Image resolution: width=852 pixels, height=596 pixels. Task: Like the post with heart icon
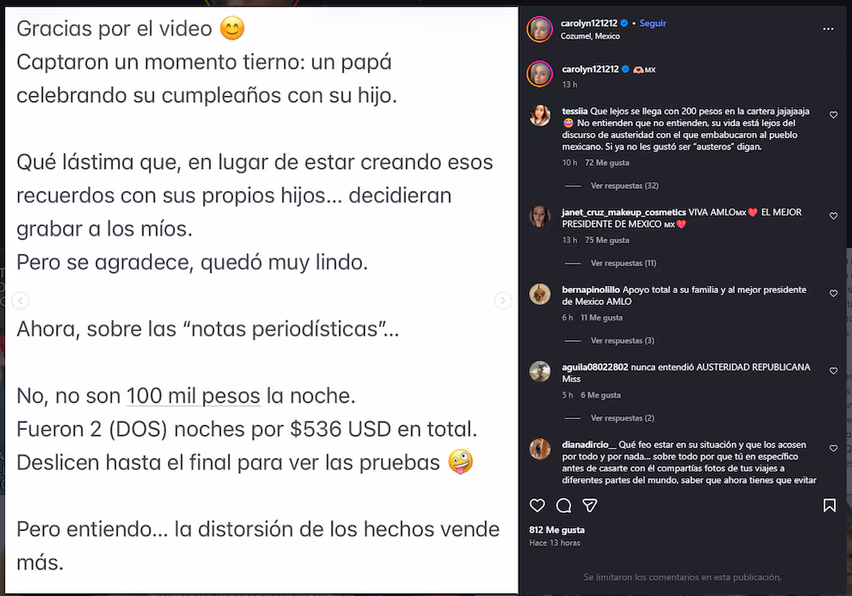tap(537, 506)
